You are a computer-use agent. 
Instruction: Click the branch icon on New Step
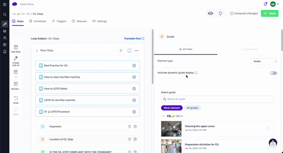pyautogui.click(x=121, y=50)
